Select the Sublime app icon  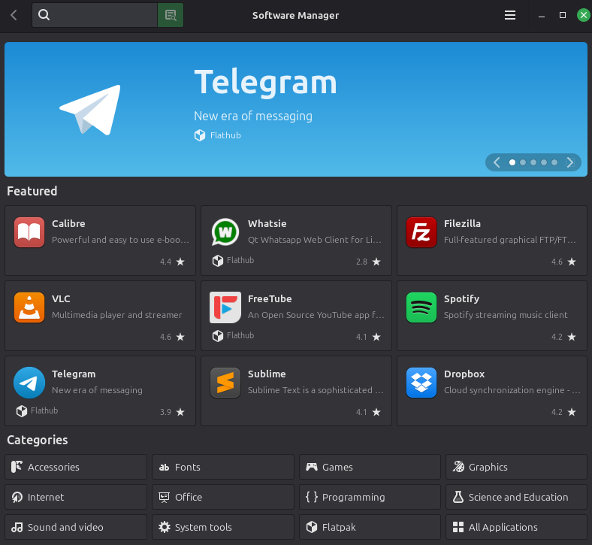tap(225, 383)
